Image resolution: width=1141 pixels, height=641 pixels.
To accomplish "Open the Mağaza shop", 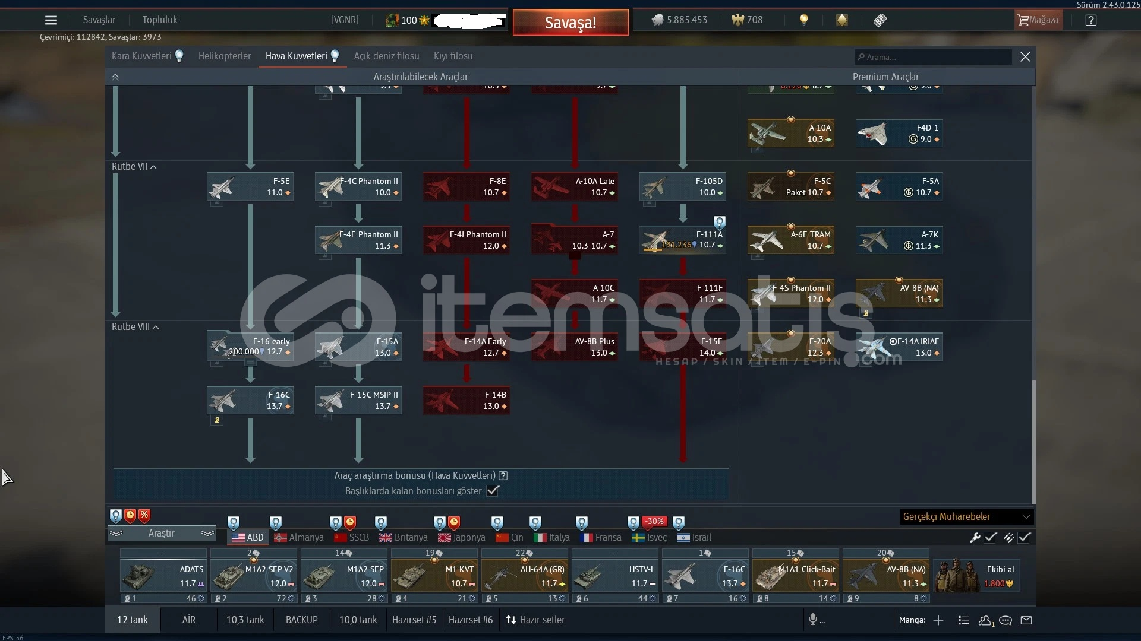I will click(1038, 20).
